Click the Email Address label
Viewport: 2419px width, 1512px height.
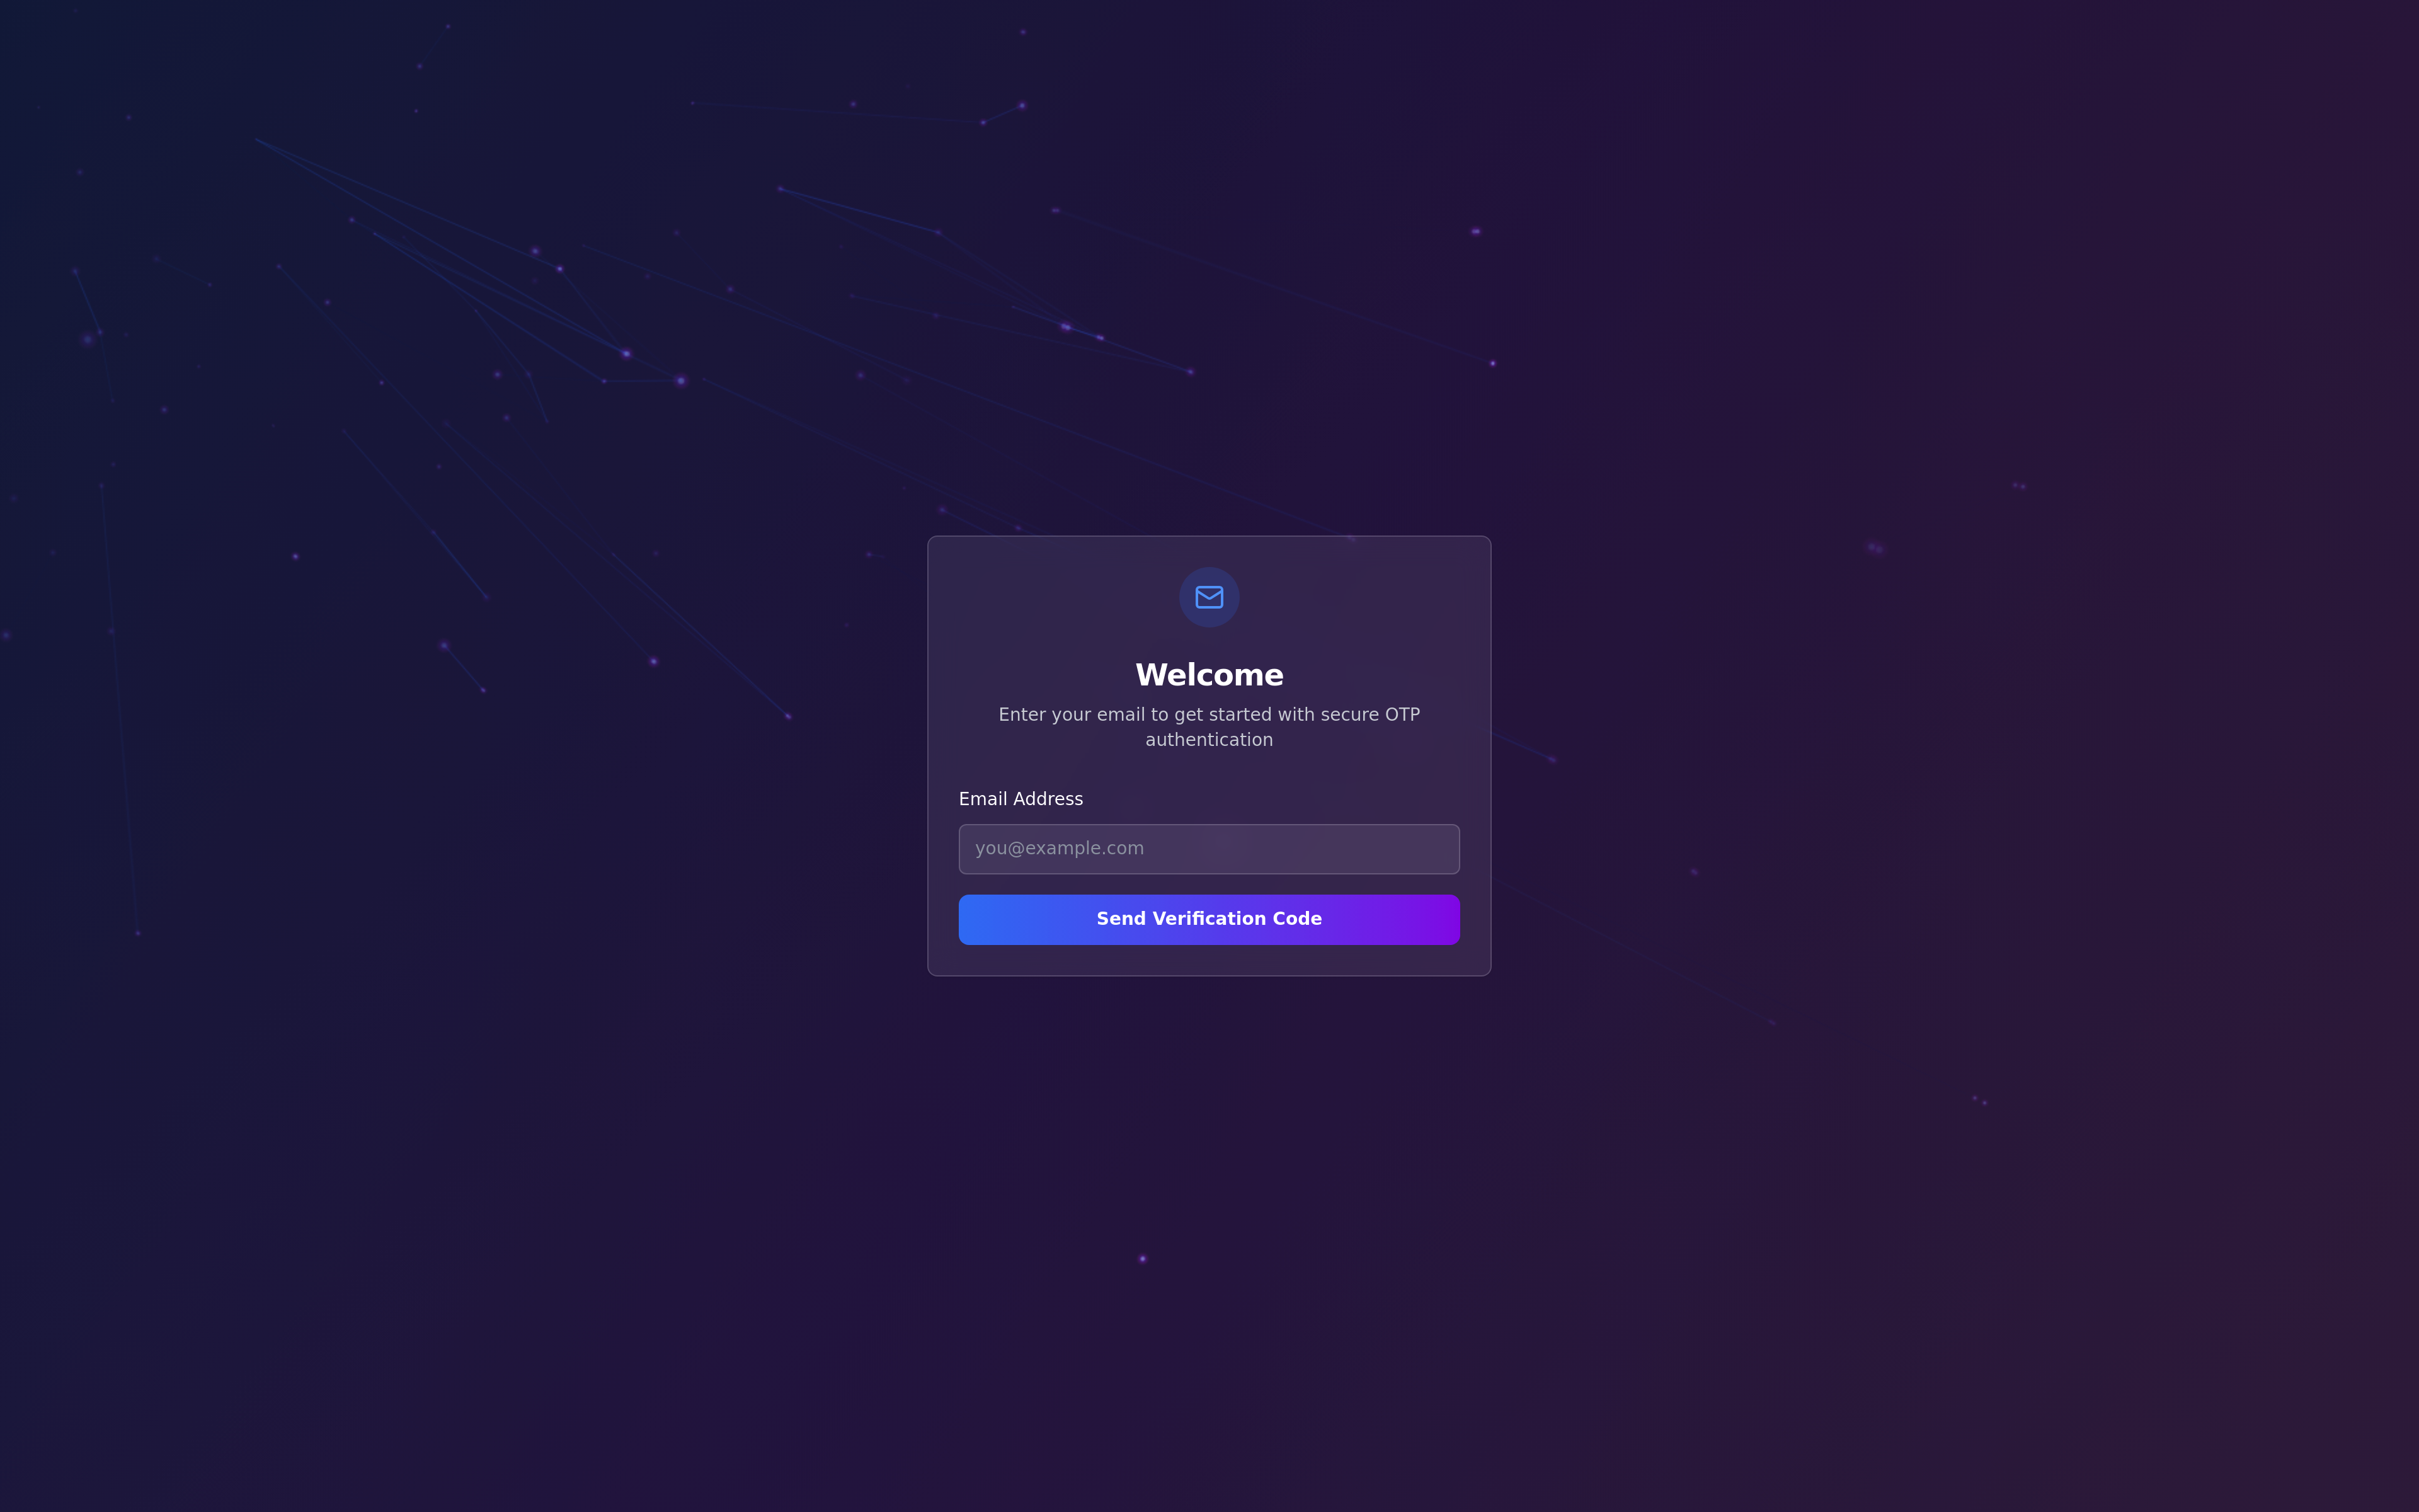[1021, 799]
